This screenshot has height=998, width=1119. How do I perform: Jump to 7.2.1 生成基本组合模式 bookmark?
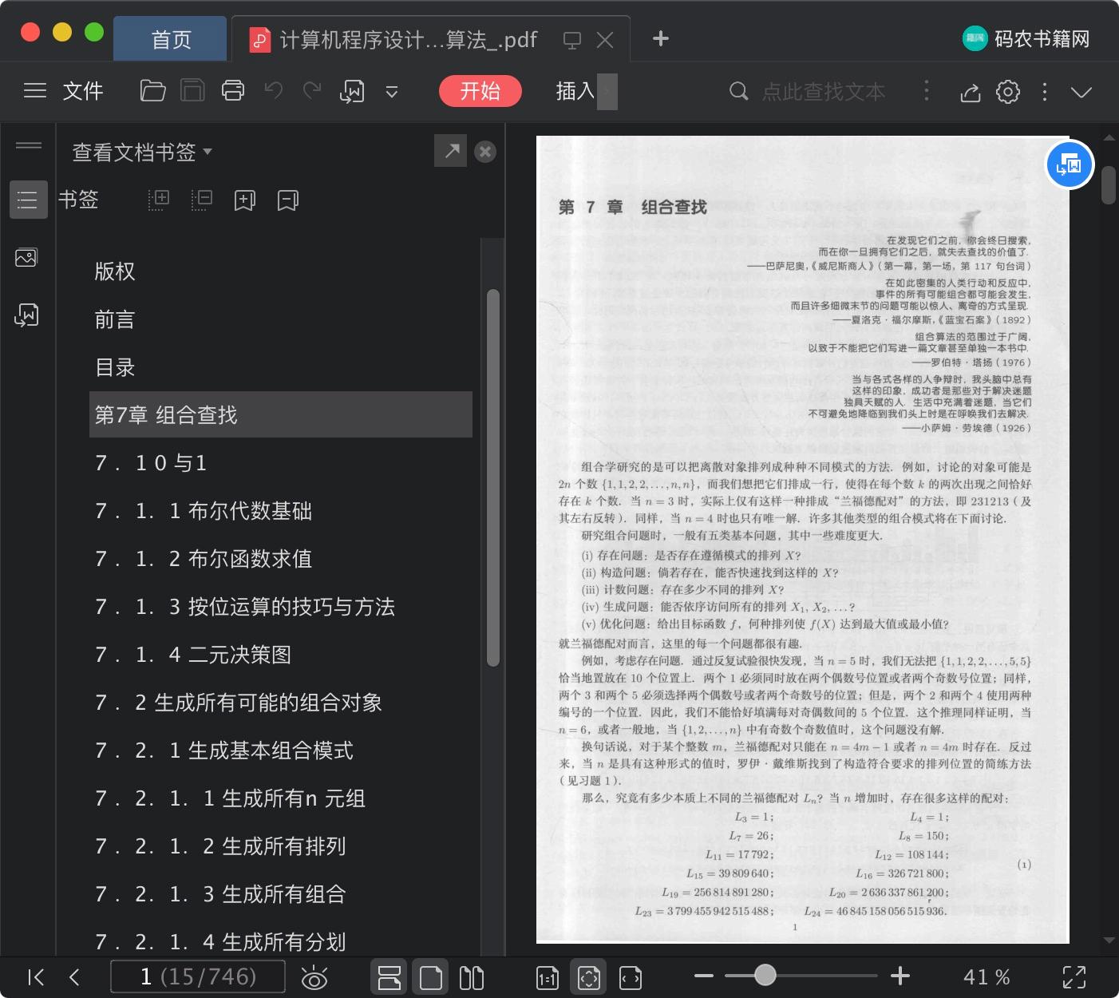click(x=224, y=750)
